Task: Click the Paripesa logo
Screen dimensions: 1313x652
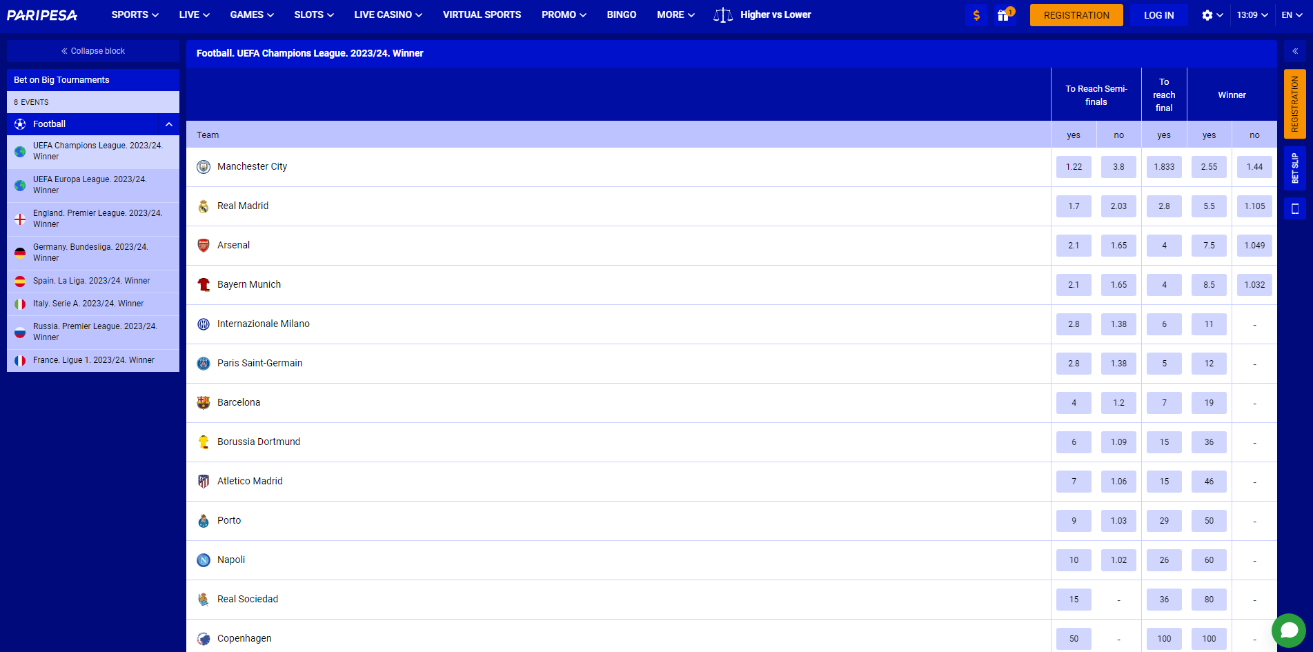Action: [42, 15]
